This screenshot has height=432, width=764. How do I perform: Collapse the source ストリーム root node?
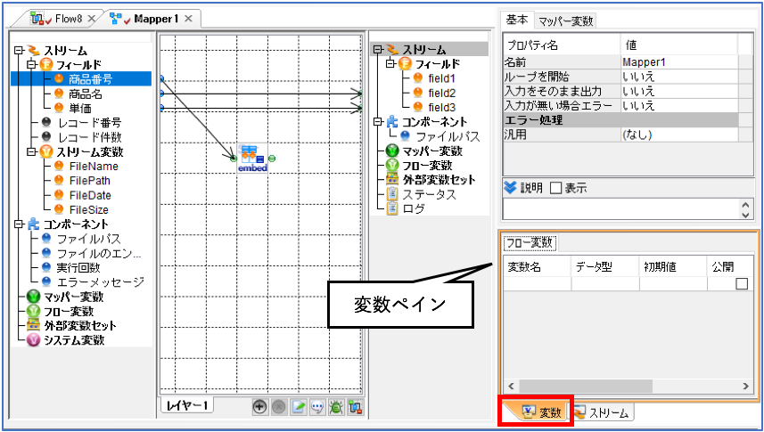coord(19,50)
